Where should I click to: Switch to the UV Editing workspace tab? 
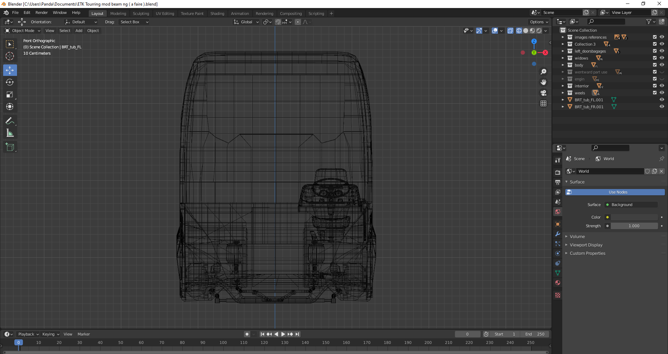165,14
